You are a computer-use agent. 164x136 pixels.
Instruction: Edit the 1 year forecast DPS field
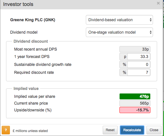(x=139, y=57)
